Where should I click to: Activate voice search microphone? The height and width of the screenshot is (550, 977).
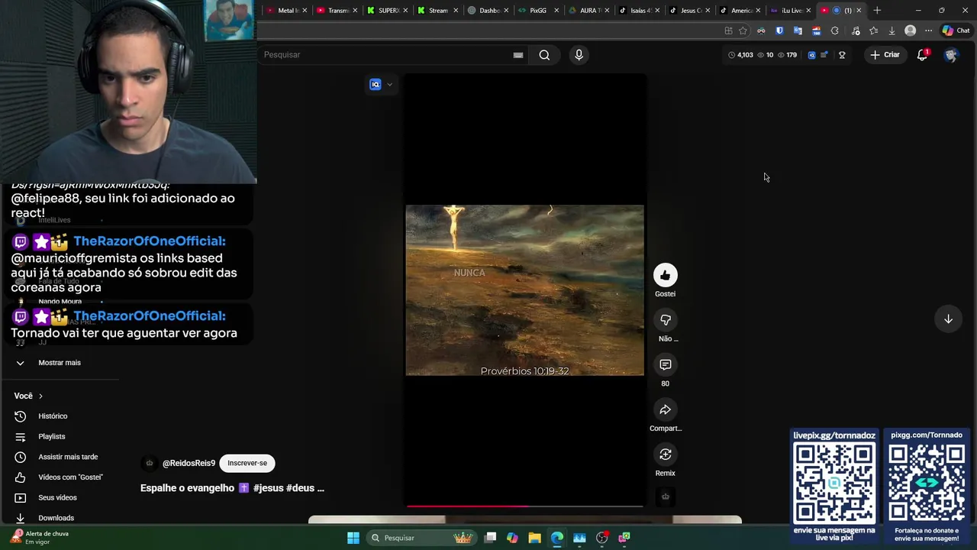coord(579,55)
